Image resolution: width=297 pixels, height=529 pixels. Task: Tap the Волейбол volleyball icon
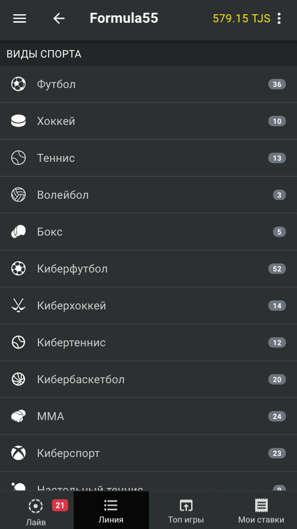(18, 195)
